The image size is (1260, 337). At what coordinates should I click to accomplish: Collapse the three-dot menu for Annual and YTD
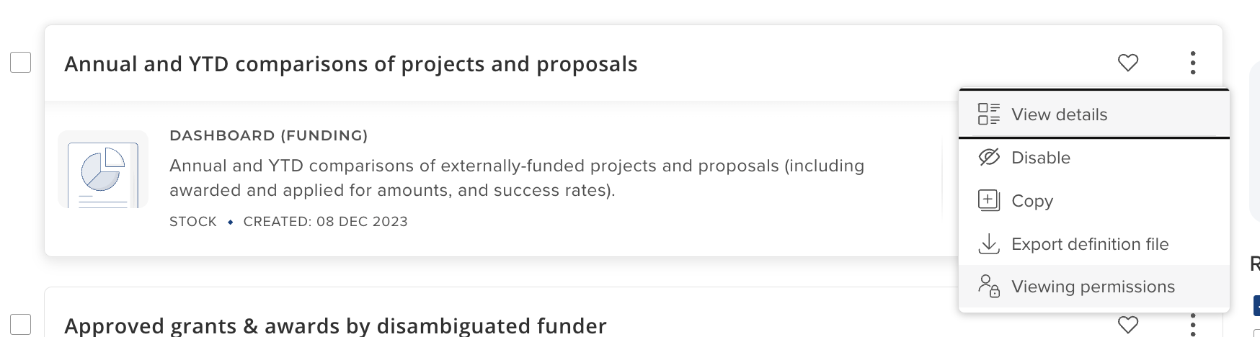1193,63
